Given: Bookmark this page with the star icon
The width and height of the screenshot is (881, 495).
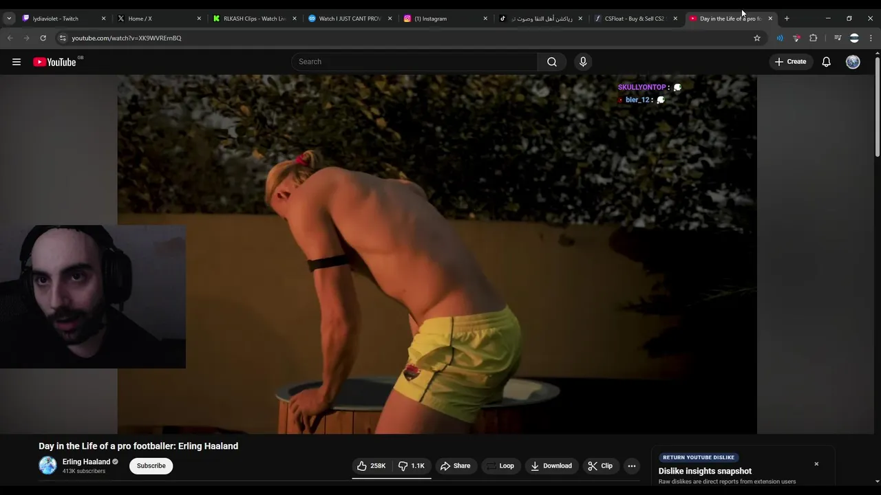Looking at the screenshot, I should [757, 38].
